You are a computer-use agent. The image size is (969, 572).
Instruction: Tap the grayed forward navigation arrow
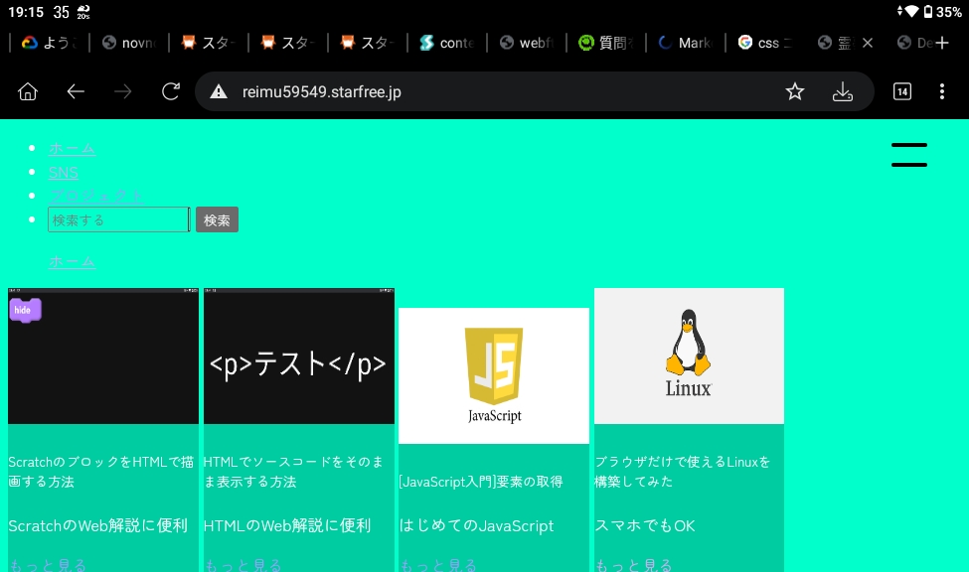pos(122,90)
